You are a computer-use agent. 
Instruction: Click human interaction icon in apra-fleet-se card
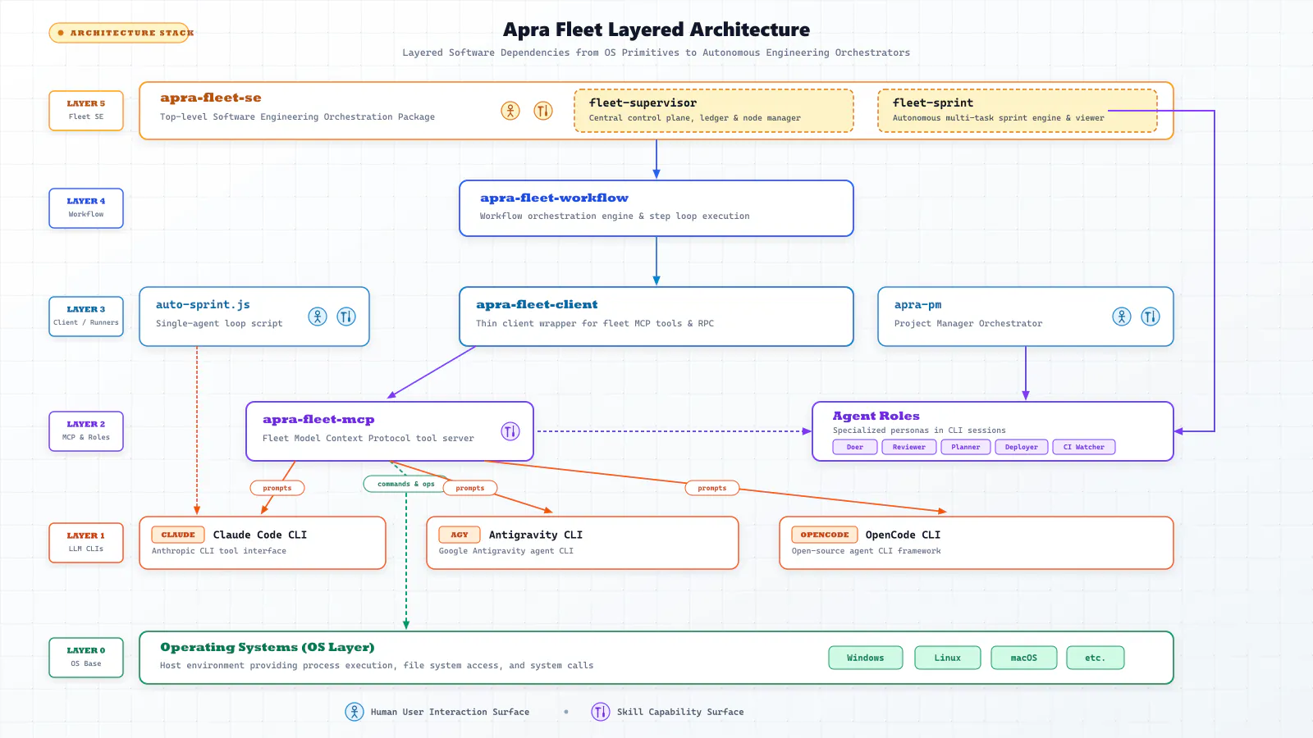tap(510, 111)
